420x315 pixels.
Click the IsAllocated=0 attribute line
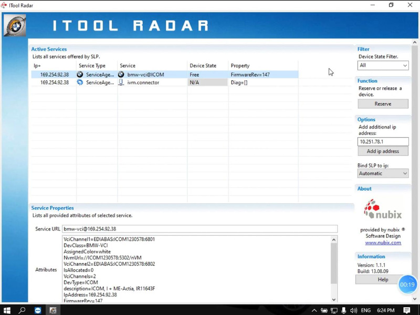click(x=78, y=270)
